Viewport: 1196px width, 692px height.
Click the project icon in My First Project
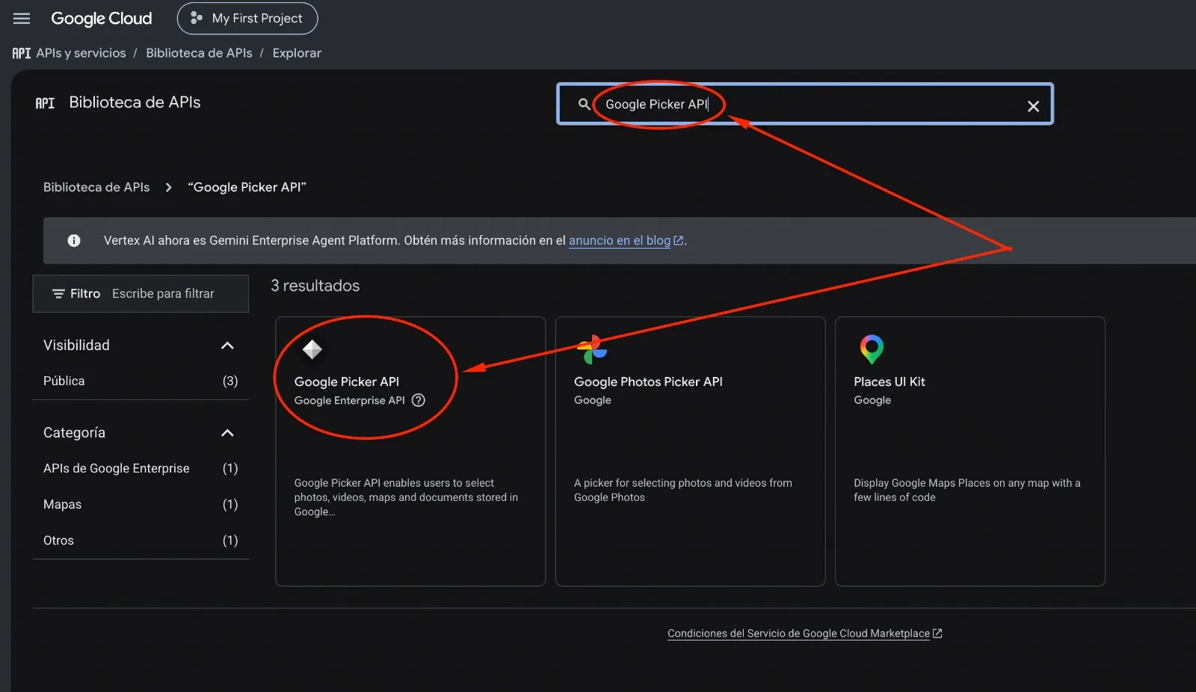pyautogui.click(x=197, y=19)
